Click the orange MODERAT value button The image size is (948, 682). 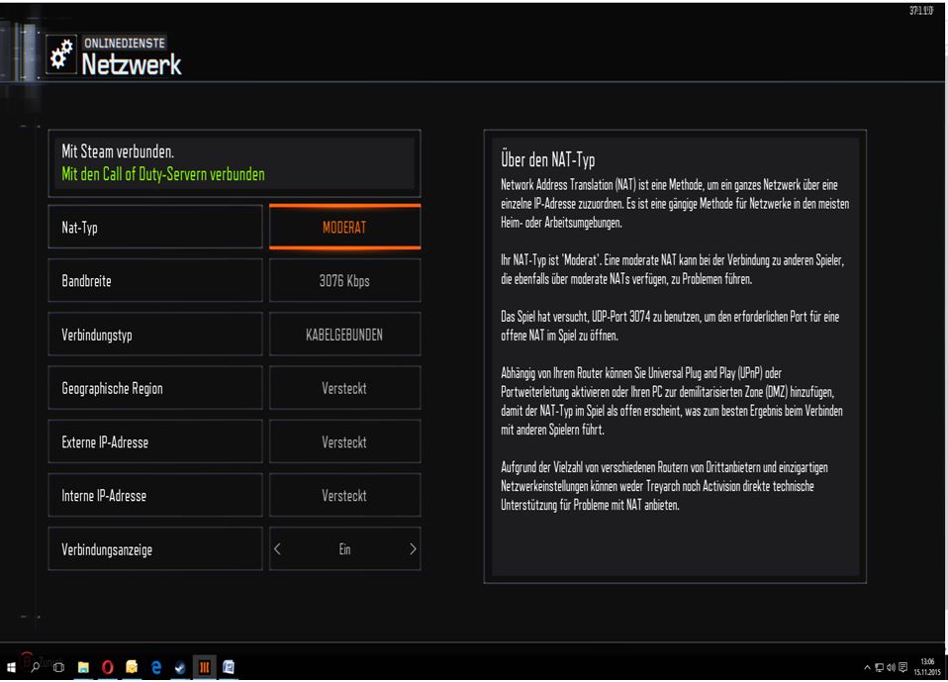tap(344, 228)
